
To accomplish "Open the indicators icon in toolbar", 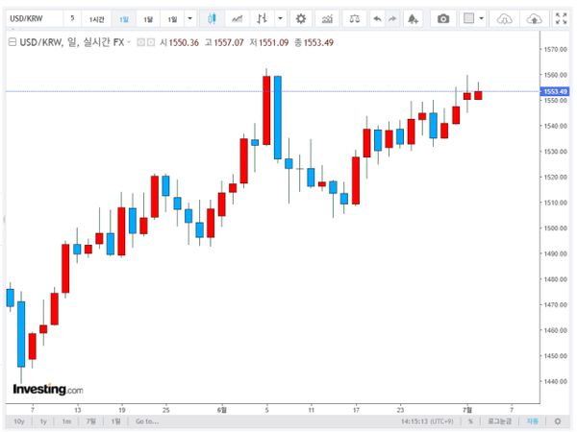I will pos(327,18).
